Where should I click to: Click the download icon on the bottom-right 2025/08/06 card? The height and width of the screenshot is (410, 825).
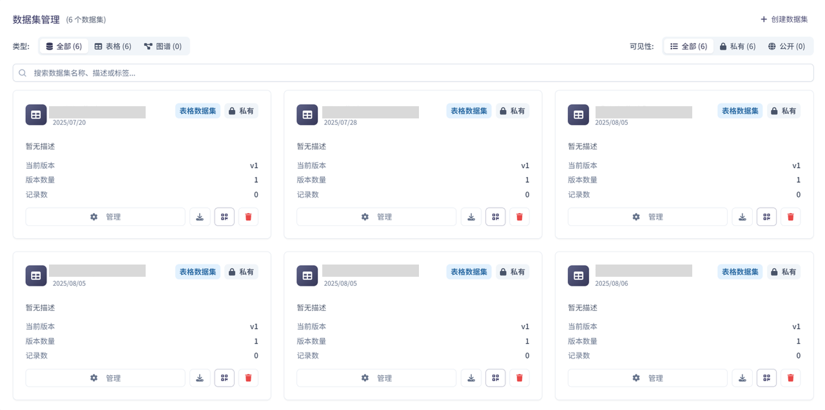pyautogui.click(x=742, y=378)
